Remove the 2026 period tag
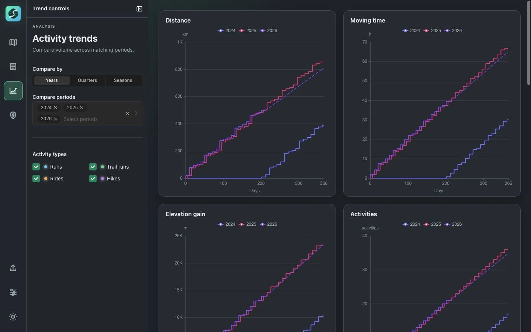The width and height of the screenshot is (531, 332). click(56, 119)
